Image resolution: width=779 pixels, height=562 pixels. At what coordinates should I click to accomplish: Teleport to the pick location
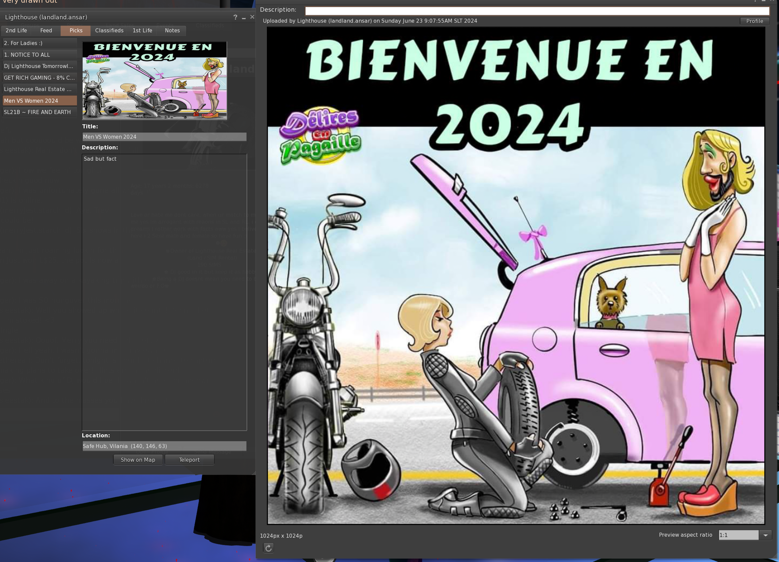pos(189,460)
